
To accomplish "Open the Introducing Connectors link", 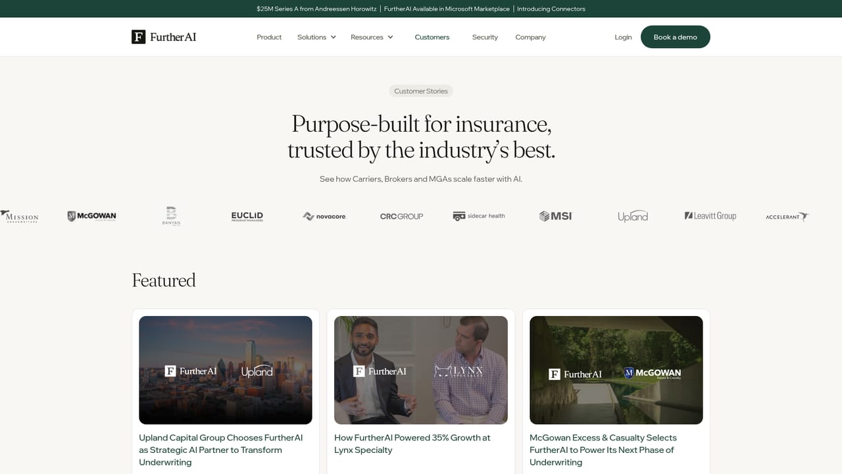I will click(551, 9).
